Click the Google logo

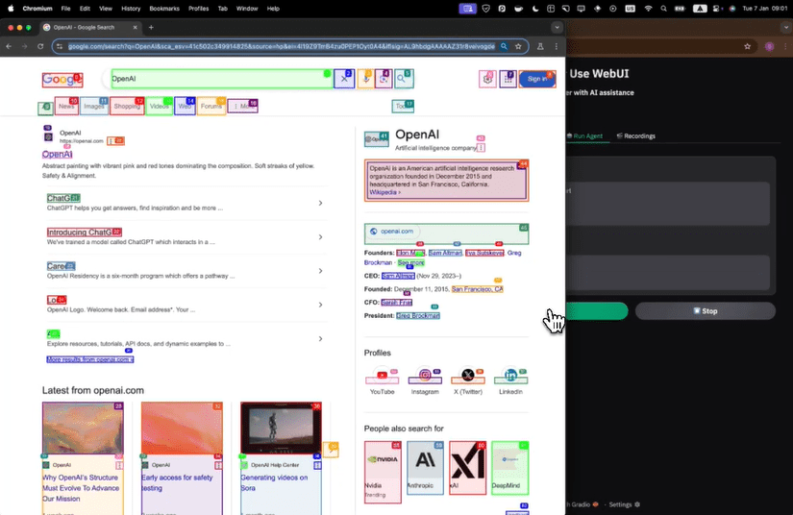(x=62, y=80)
